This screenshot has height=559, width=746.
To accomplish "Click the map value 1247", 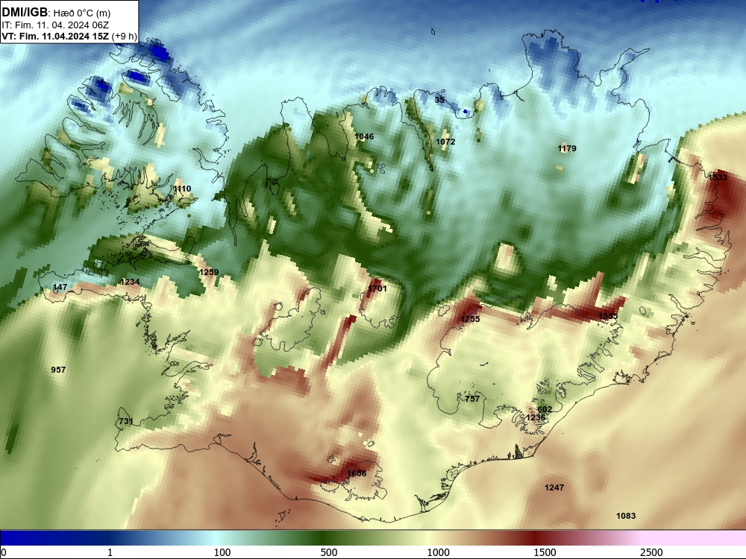I will (x=554, y=487).
